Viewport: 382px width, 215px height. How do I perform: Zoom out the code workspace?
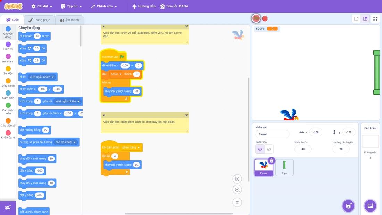tap(237, 190)
